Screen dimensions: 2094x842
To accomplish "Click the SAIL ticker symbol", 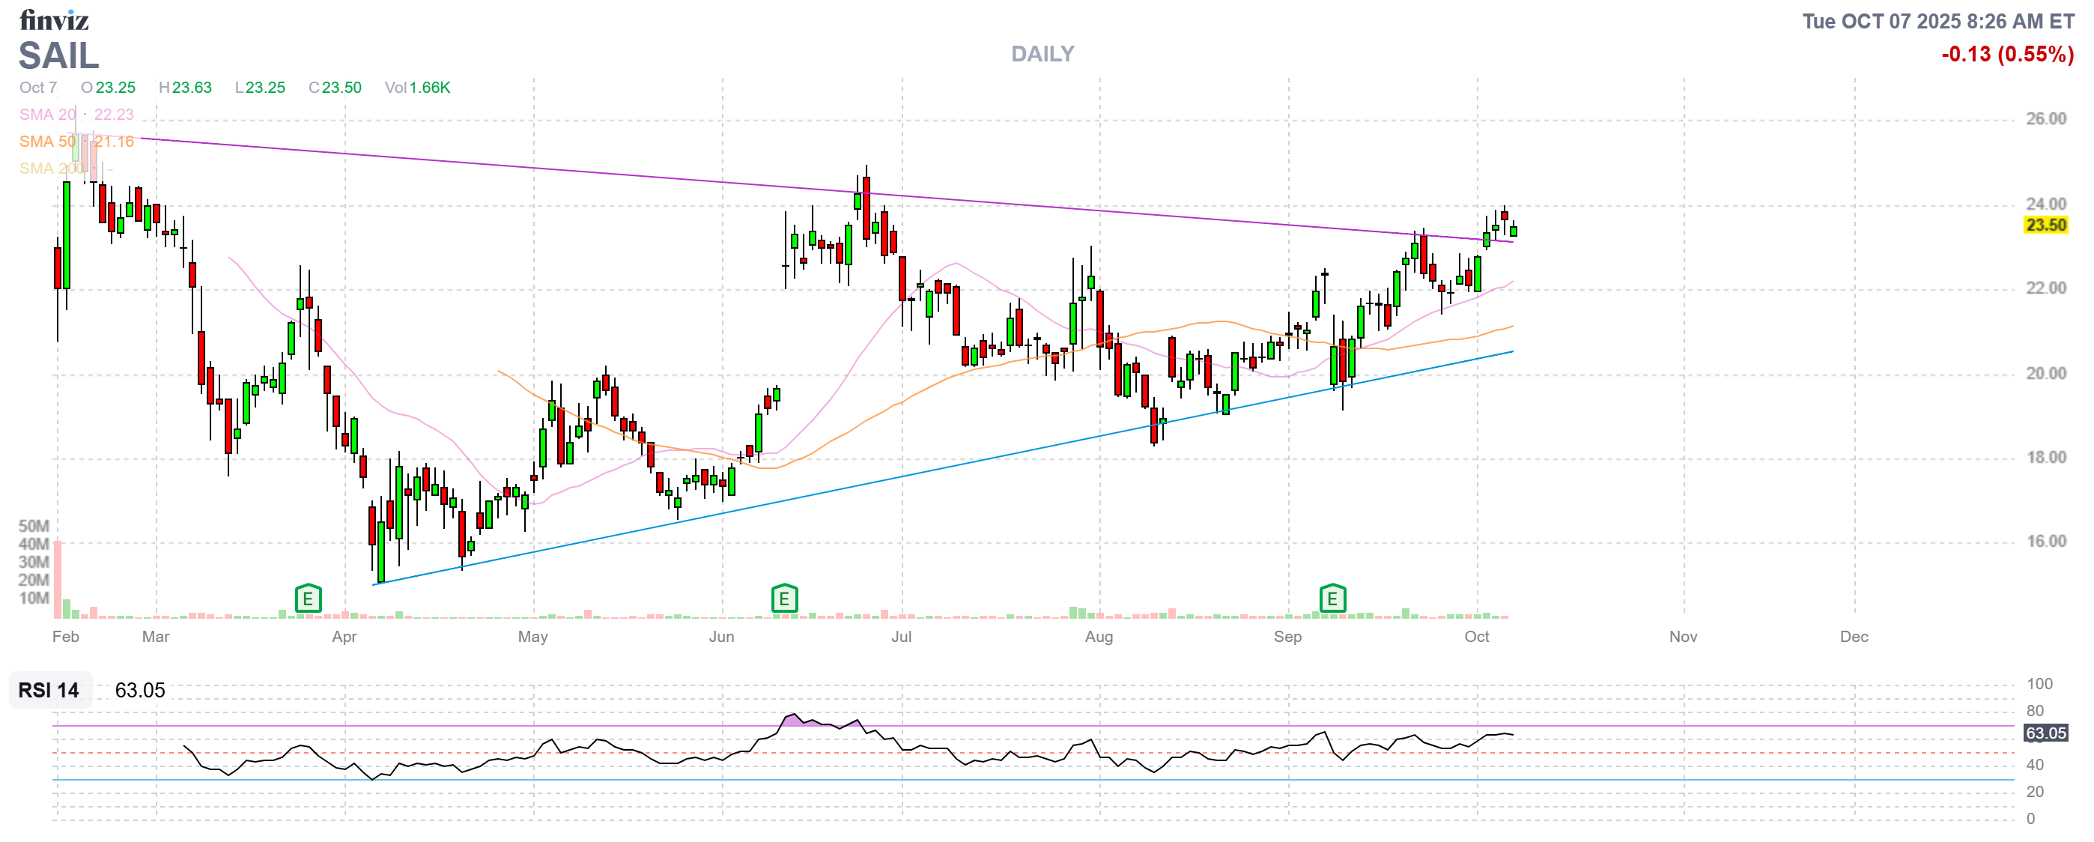I will click(58, 56).
